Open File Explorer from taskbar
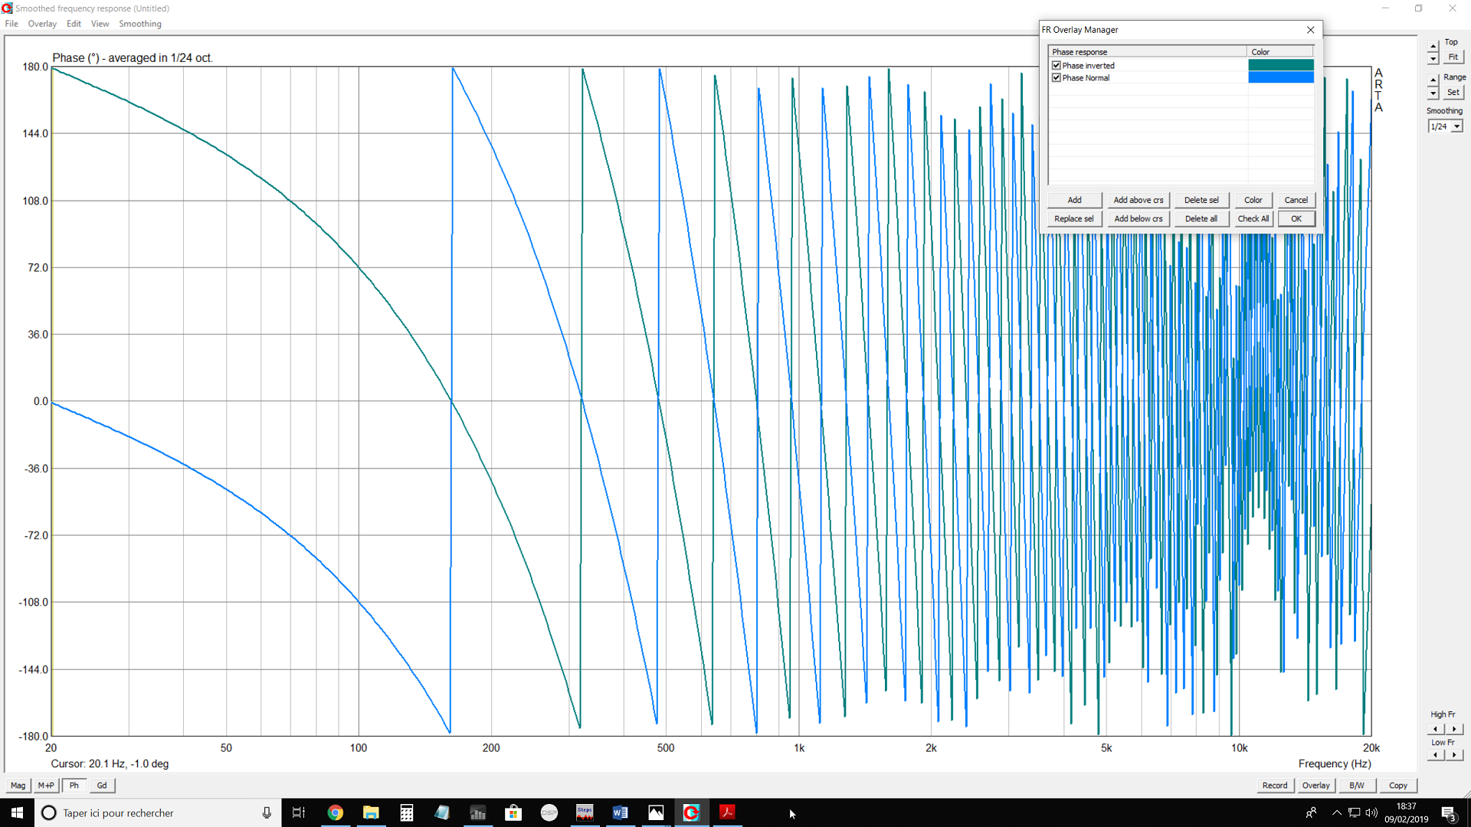This screenshot has height=827, width=1471. [x=371, y=812]
